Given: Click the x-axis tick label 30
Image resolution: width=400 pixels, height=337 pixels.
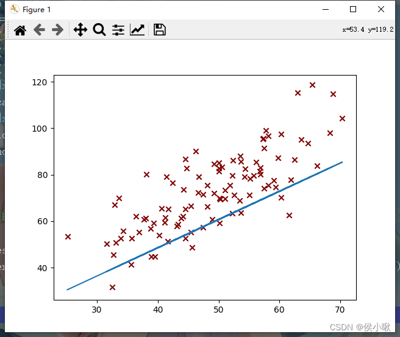Looking at the screenshot, I should (97, 310).
